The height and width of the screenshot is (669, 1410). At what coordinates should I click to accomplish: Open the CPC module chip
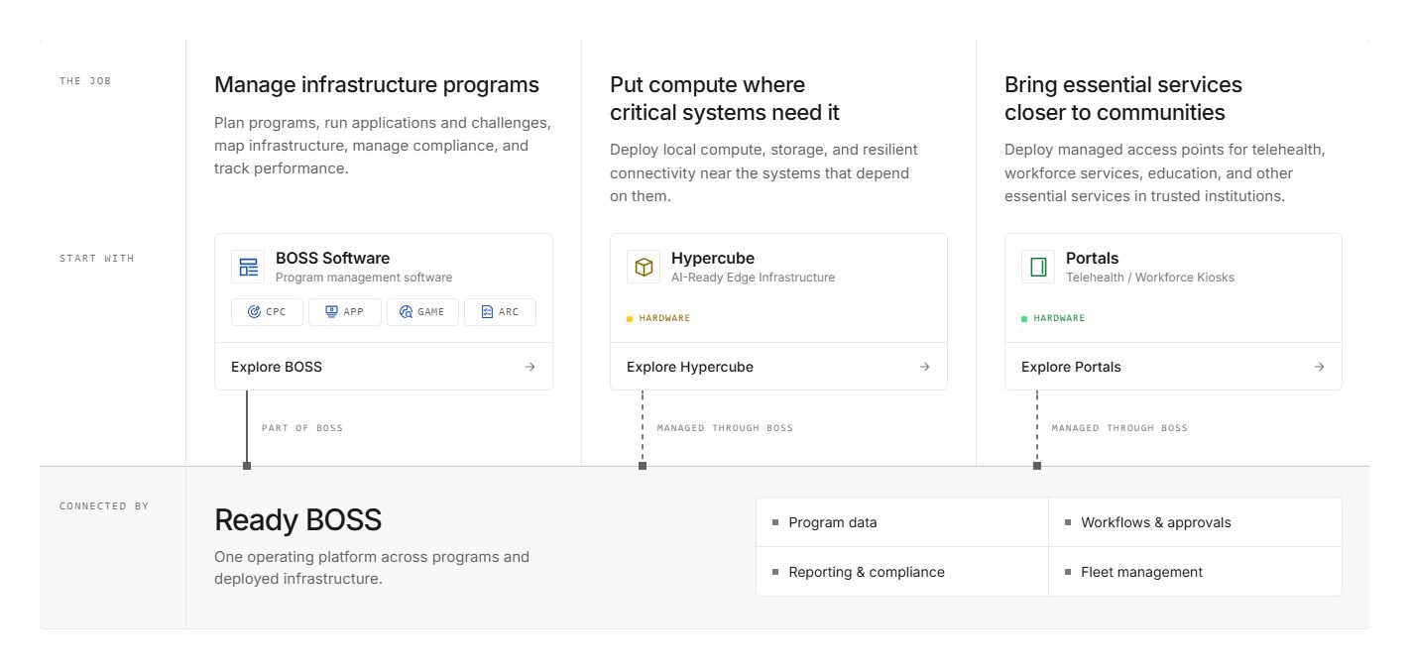pos(267,312)
